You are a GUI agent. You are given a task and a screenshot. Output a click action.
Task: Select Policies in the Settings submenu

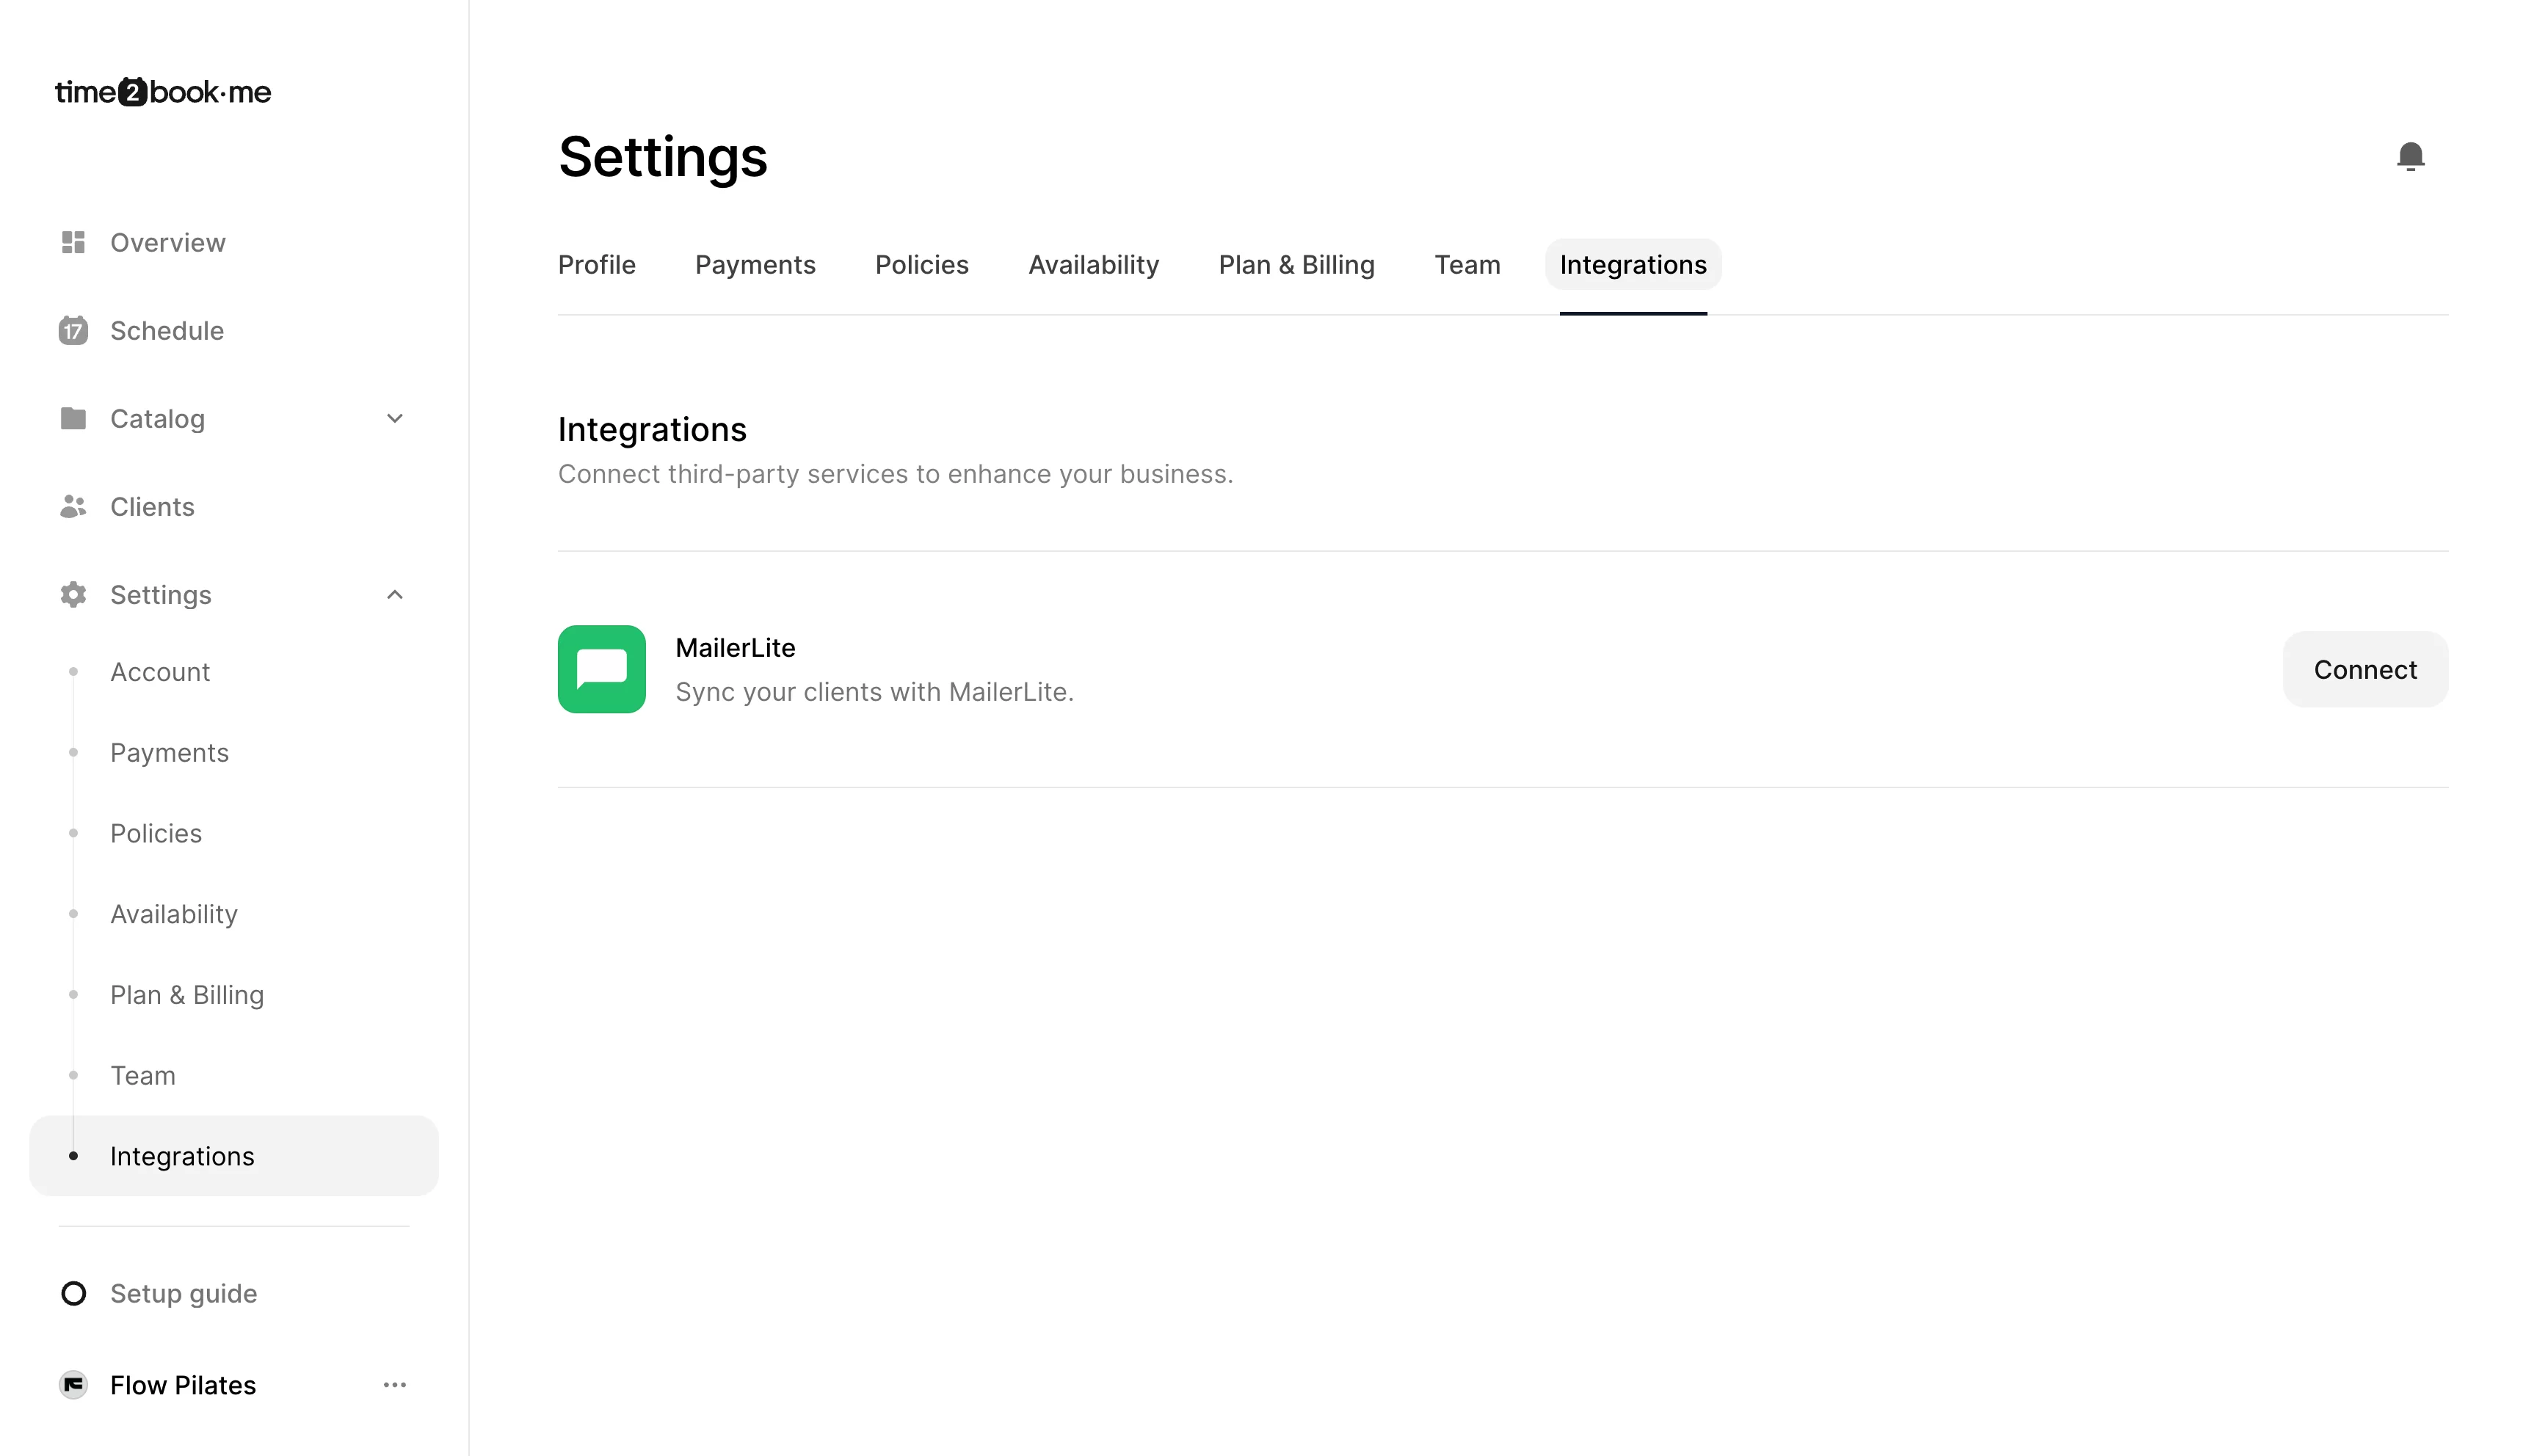[156, 833]
